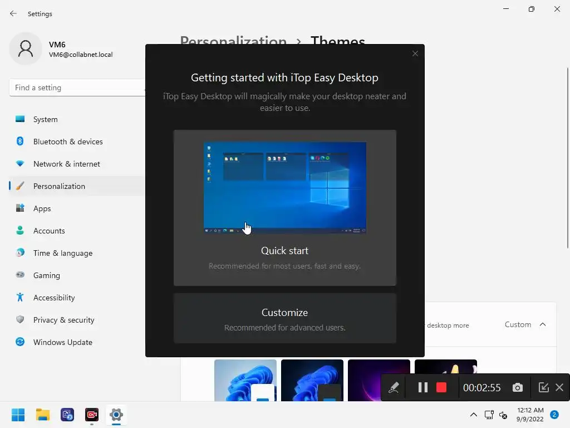
Task: Select the dark Windows bloom theme thumbnail
Action: [x=312, y=380]
